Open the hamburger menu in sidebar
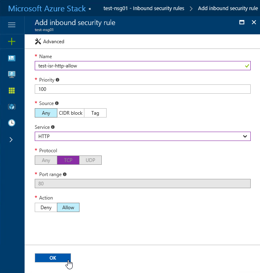This screenshot has width=260, height=273. (x=12, y=25)
